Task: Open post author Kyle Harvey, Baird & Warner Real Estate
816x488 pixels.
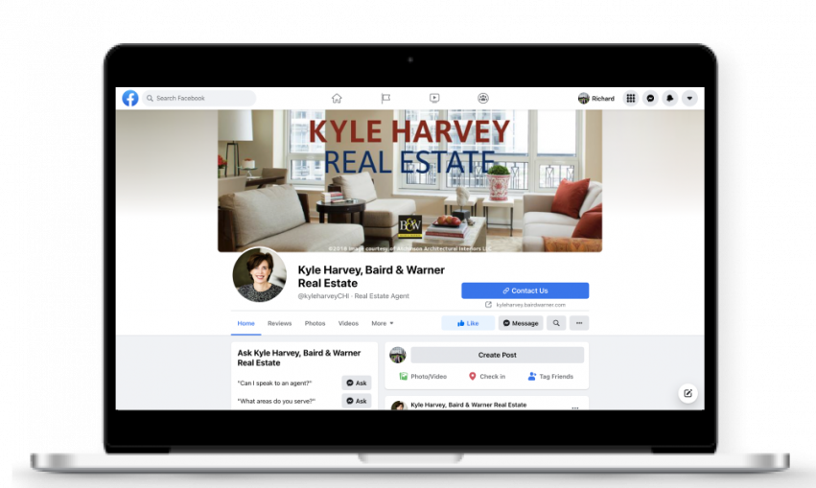Action: pos(468,405)
